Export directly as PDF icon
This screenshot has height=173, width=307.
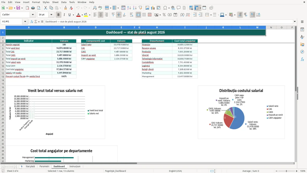pyautogui.click(x=27, y=8)
